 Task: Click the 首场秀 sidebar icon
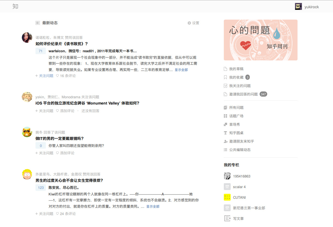226,124
